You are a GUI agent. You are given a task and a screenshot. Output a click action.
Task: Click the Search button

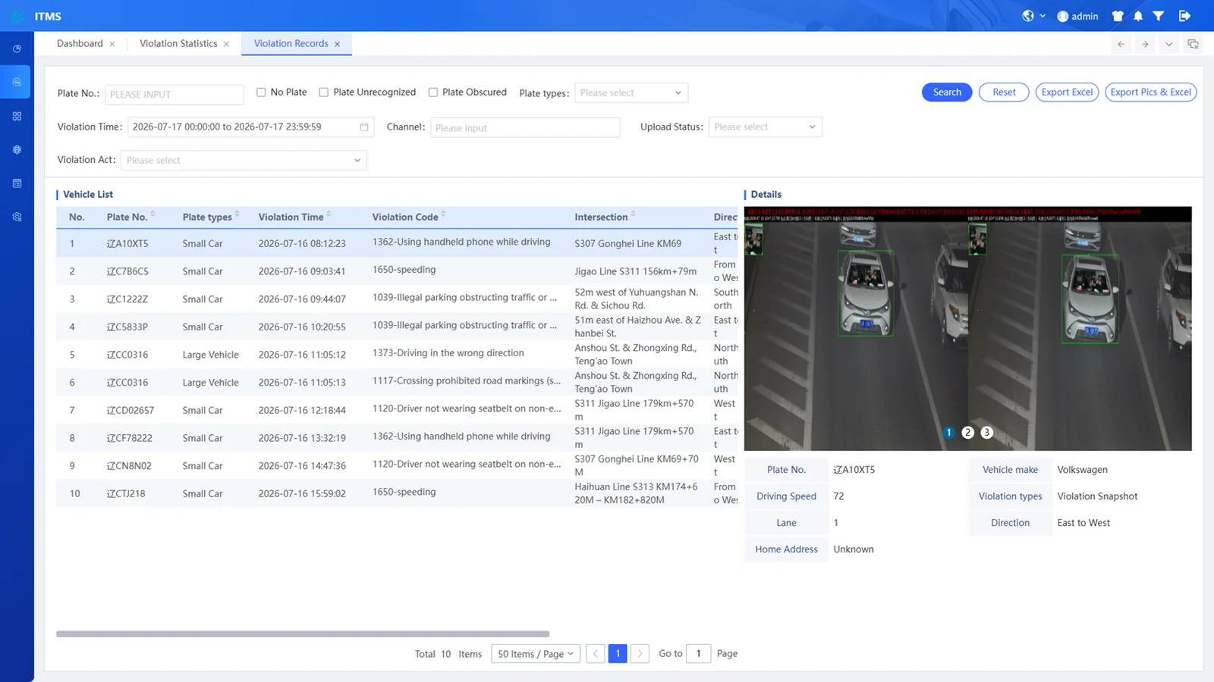[x=947, y=92]
